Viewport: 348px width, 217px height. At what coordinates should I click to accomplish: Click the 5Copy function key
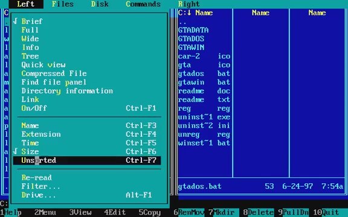pos(150,212)
